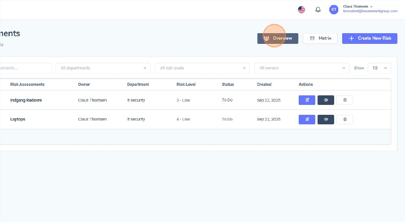This screenshot has height=222, width=405.
Task: Click the American flag language selector
Action: pos(301,9)
